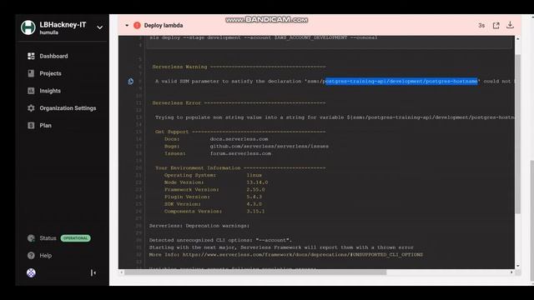Click the Status icon in sidebar

(31, 238)
